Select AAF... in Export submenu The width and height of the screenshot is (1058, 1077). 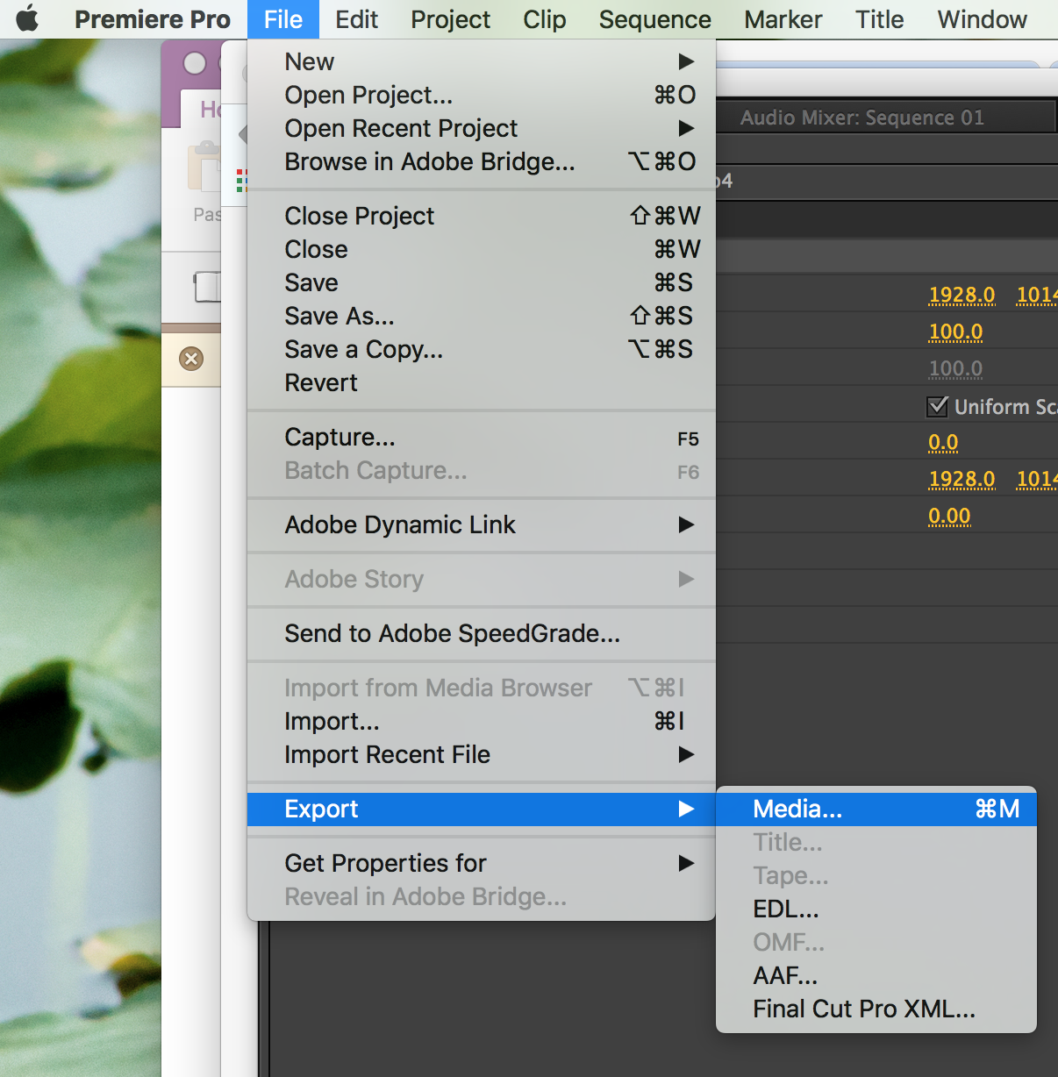pos(785,976)
